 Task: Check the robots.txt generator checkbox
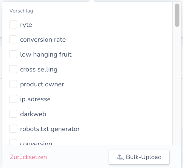pyautogui.click(x=13, y=129)
